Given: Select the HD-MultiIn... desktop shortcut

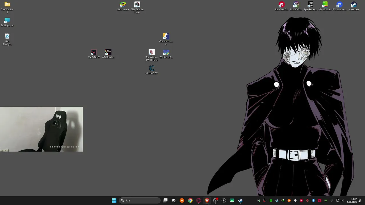Looking at the screenshot, I should click(x=325, y=6).
